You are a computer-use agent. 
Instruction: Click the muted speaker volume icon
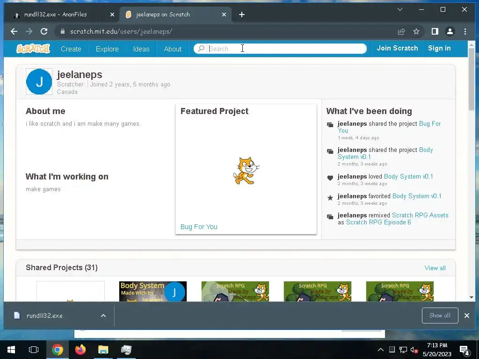[x=414, y=350]
